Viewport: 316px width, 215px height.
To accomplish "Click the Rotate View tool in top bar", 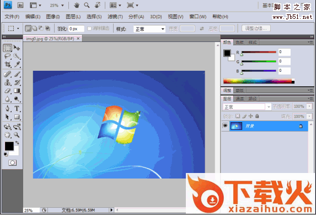I will pyautogui.click(x=98, y=6).
